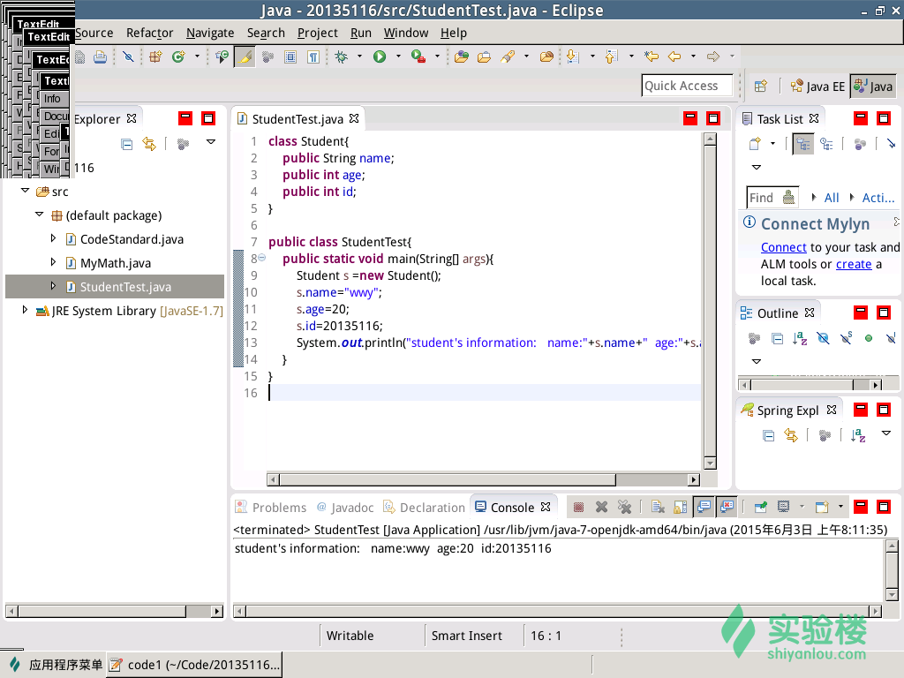
Task: Open the Run menu
Action: tap(361, 33)
